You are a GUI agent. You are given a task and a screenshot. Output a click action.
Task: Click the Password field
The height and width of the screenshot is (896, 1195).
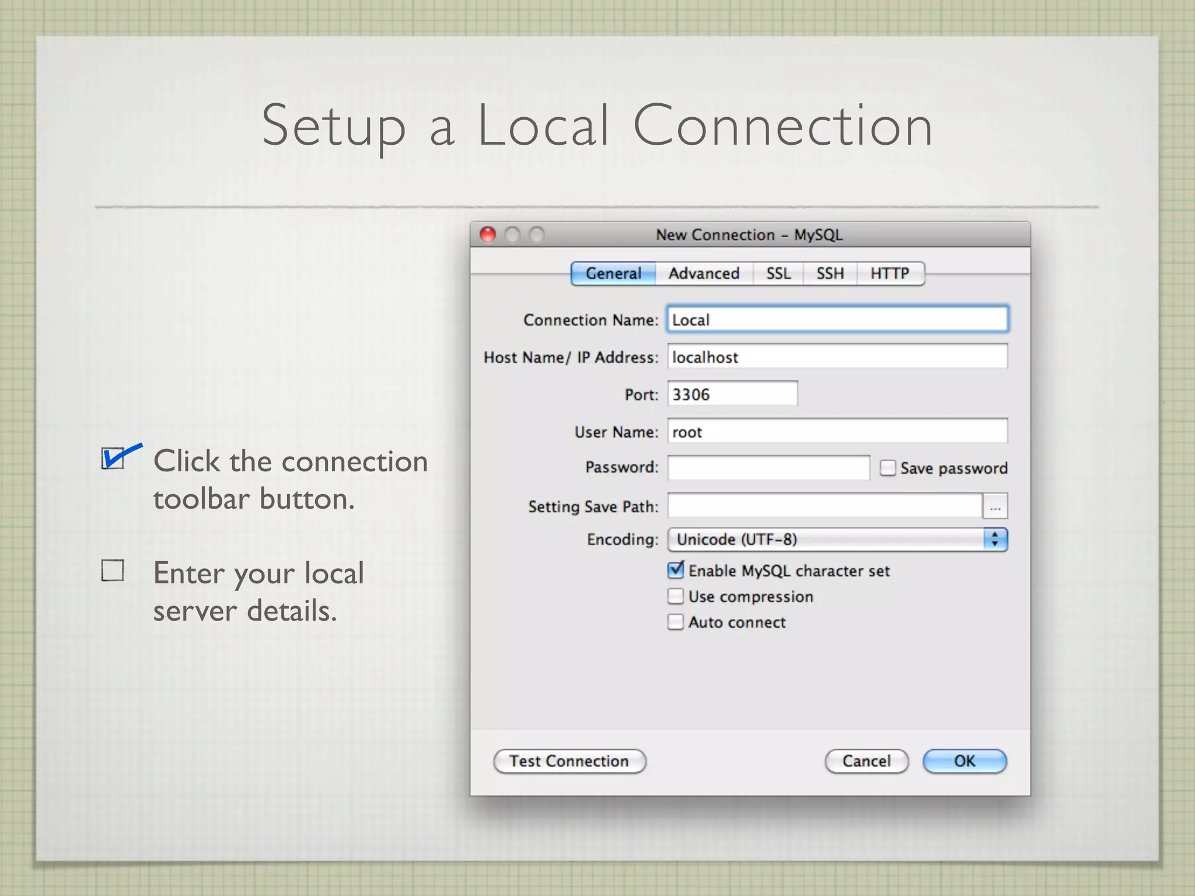point(768,468)
